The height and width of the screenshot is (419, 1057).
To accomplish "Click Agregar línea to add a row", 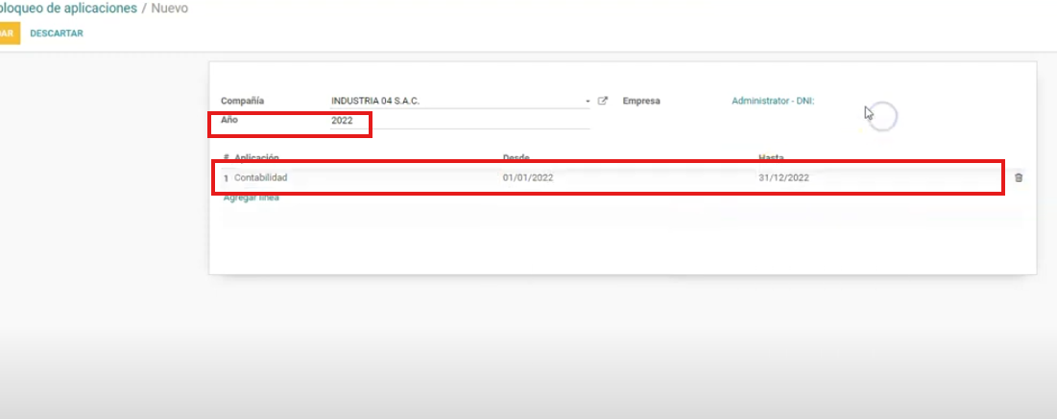I will 251,198.
